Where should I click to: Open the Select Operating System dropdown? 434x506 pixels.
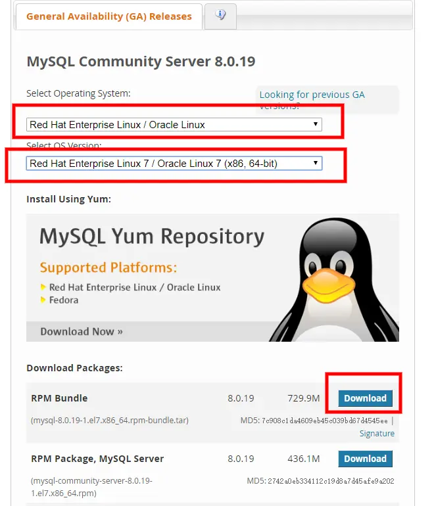point(174,125)
